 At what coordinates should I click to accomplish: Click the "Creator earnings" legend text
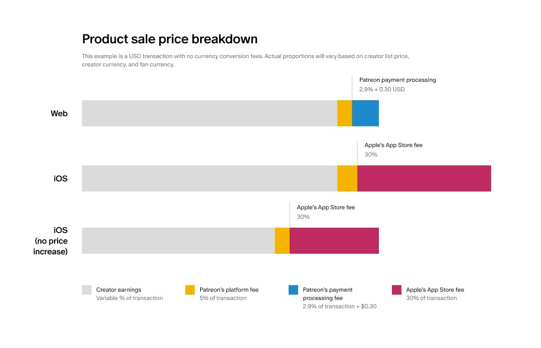click(x=119, y=290)
